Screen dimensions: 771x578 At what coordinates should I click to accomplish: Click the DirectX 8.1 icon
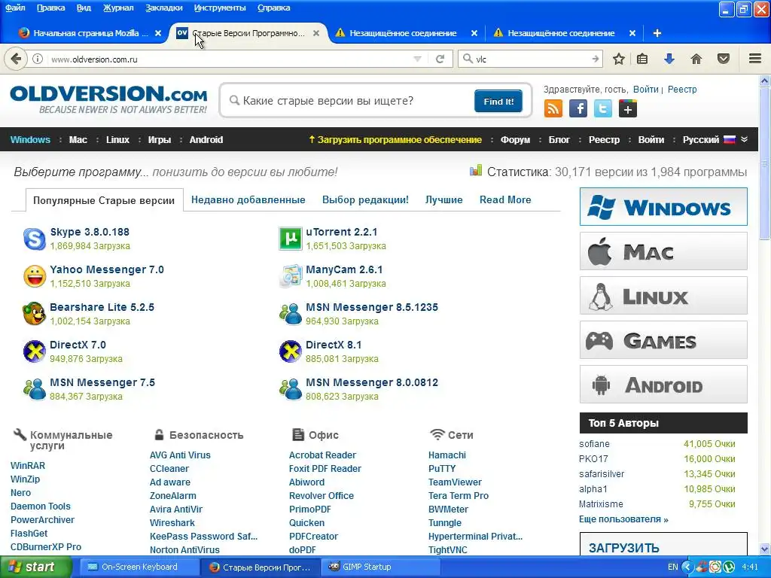[291, 351]
